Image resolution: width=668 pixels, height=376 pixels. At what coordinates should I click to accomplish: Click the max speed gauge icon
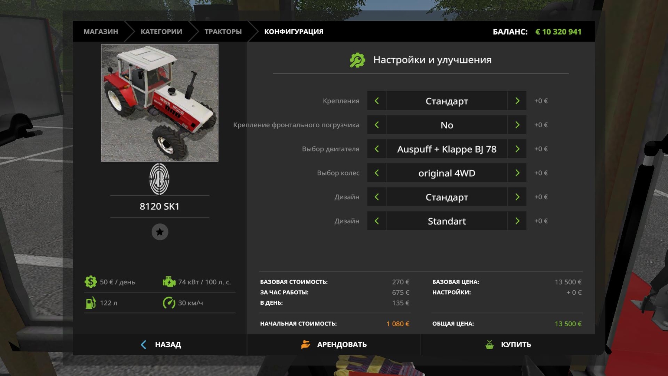point(169,303)
